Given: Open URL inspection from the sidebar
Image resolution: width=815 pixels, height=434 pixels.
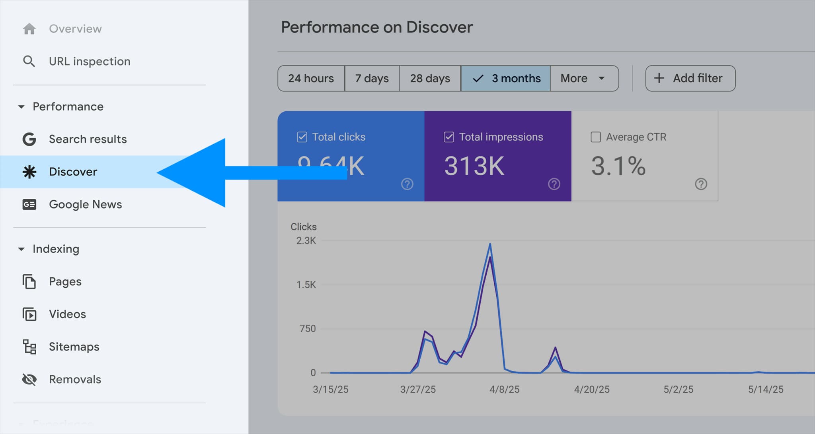Looking at the screenshot, I should tap(89, 61).
